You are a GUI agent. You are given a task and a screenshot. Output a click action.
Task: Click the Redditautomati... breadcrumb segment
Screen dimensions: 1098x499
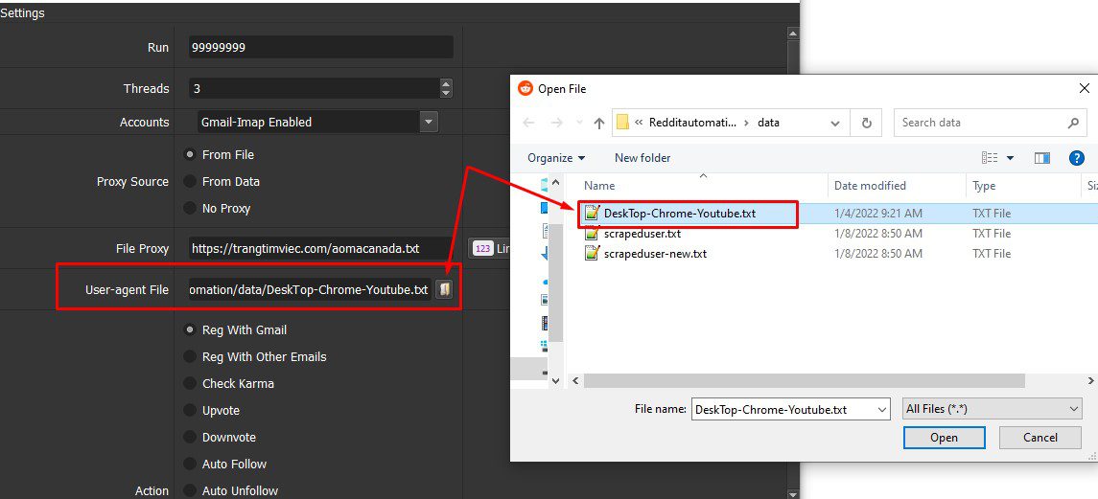coord(692,123)
